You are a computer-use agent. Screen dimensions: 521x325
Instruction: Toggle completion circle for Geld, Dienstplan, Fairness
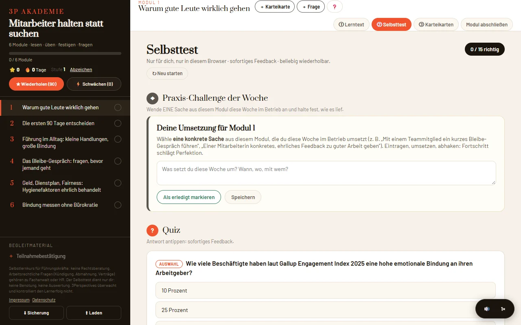click(118, 183)
